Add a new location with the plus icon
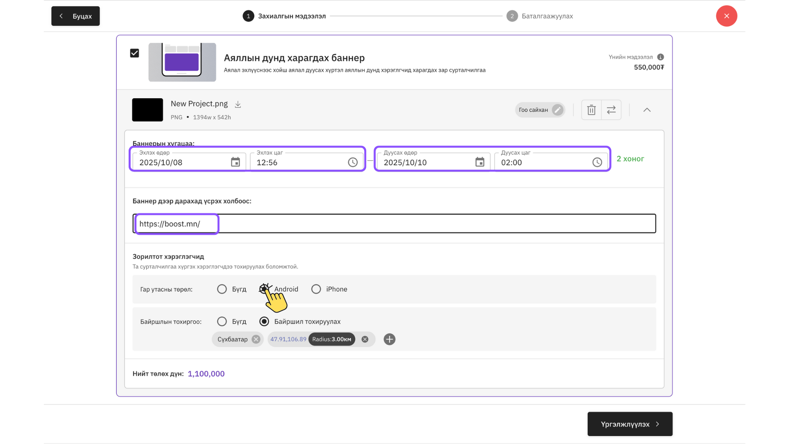789x444 pixels. 389,339
